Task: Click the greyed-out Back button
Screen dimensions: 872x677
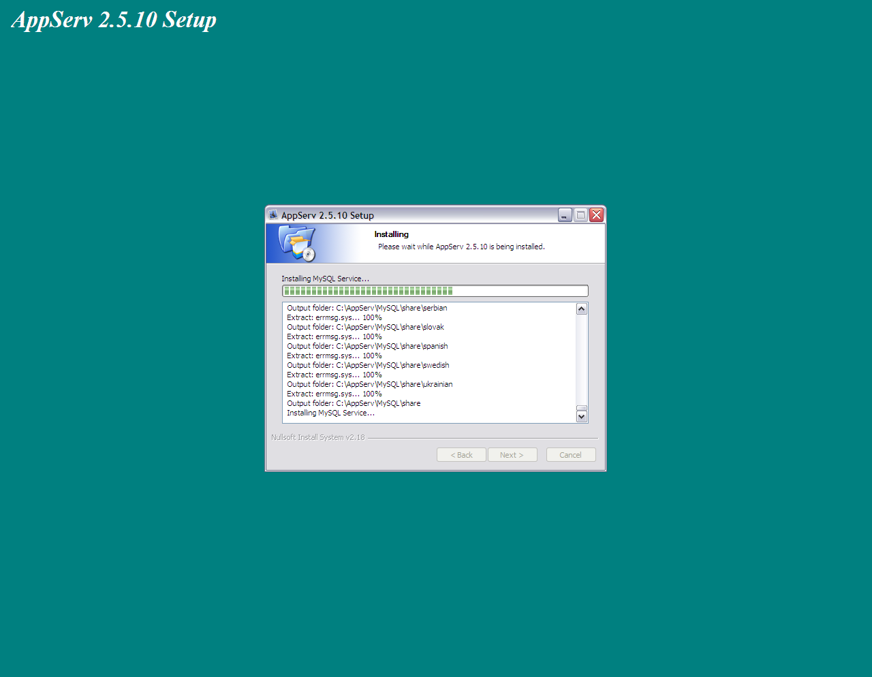Action: click(x=461, y=455)
